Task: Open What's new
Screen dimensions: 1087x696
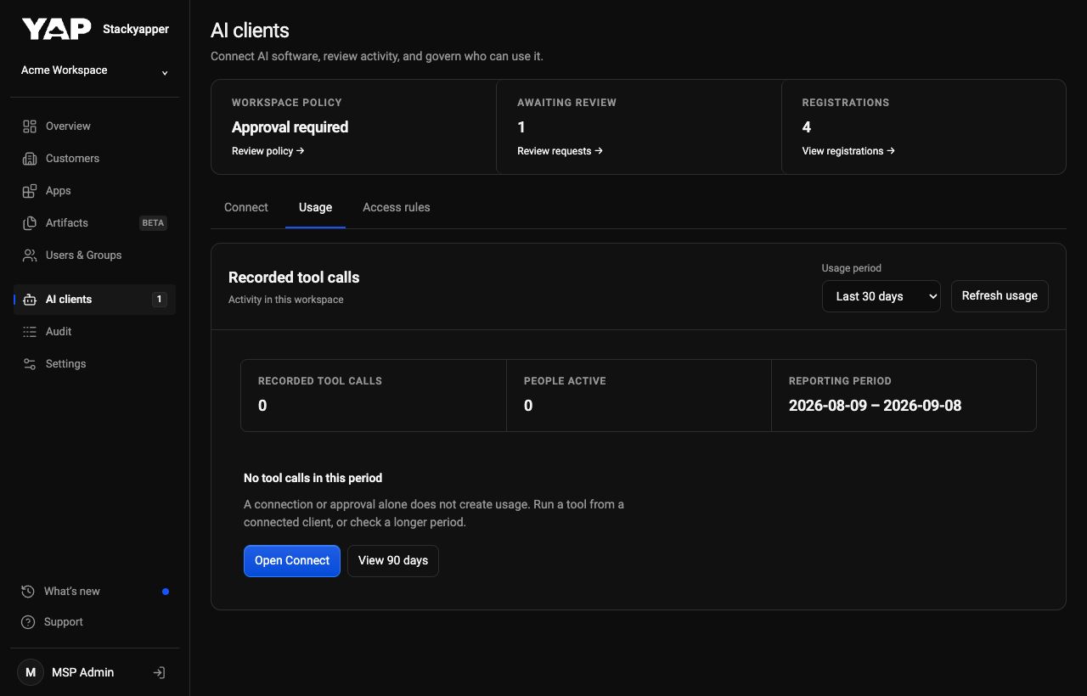Action: click(x=94, y=592)
